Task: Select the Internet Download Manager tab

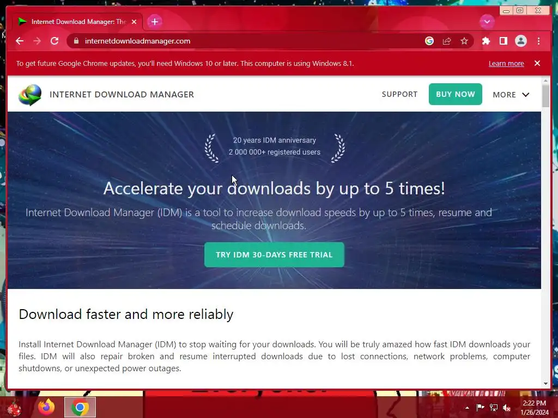Action: coord(77,22)
